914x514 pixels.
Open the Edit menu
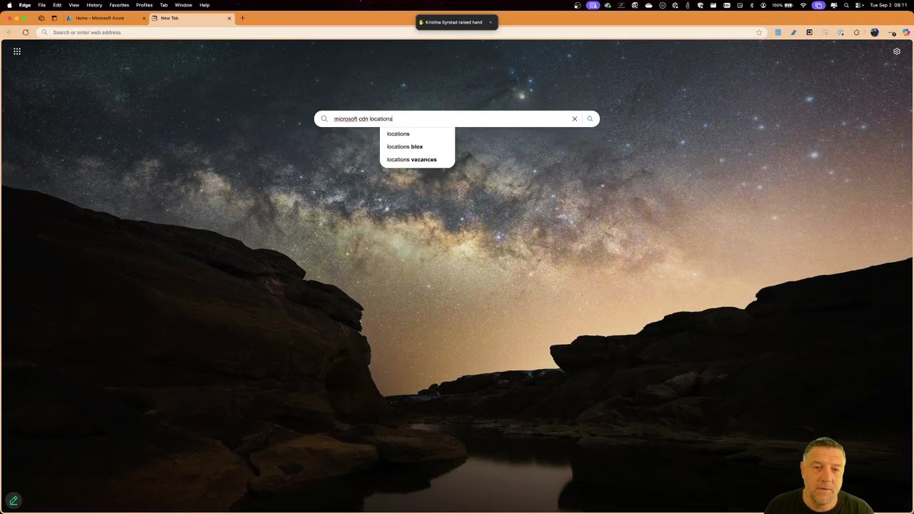point(57,5)
